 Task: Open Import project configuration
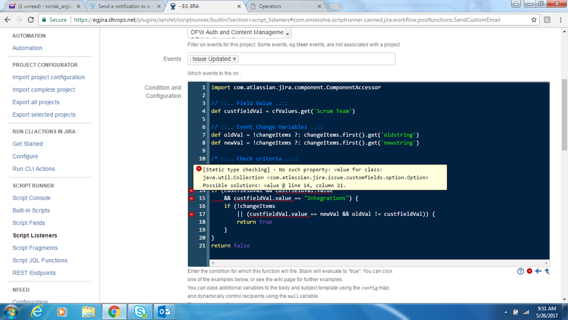pos(48,77)
